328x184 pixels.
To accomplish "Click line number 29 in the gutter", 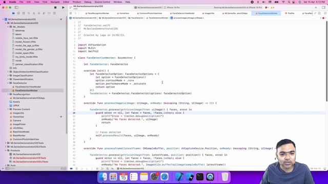I will (x=74, y=113).
